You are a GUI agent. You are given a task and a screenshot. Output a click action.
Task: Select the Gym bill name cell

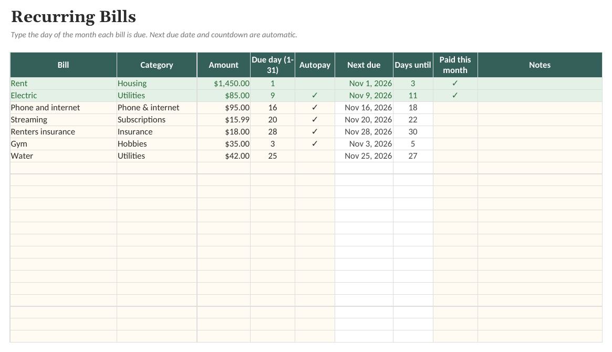63,144
